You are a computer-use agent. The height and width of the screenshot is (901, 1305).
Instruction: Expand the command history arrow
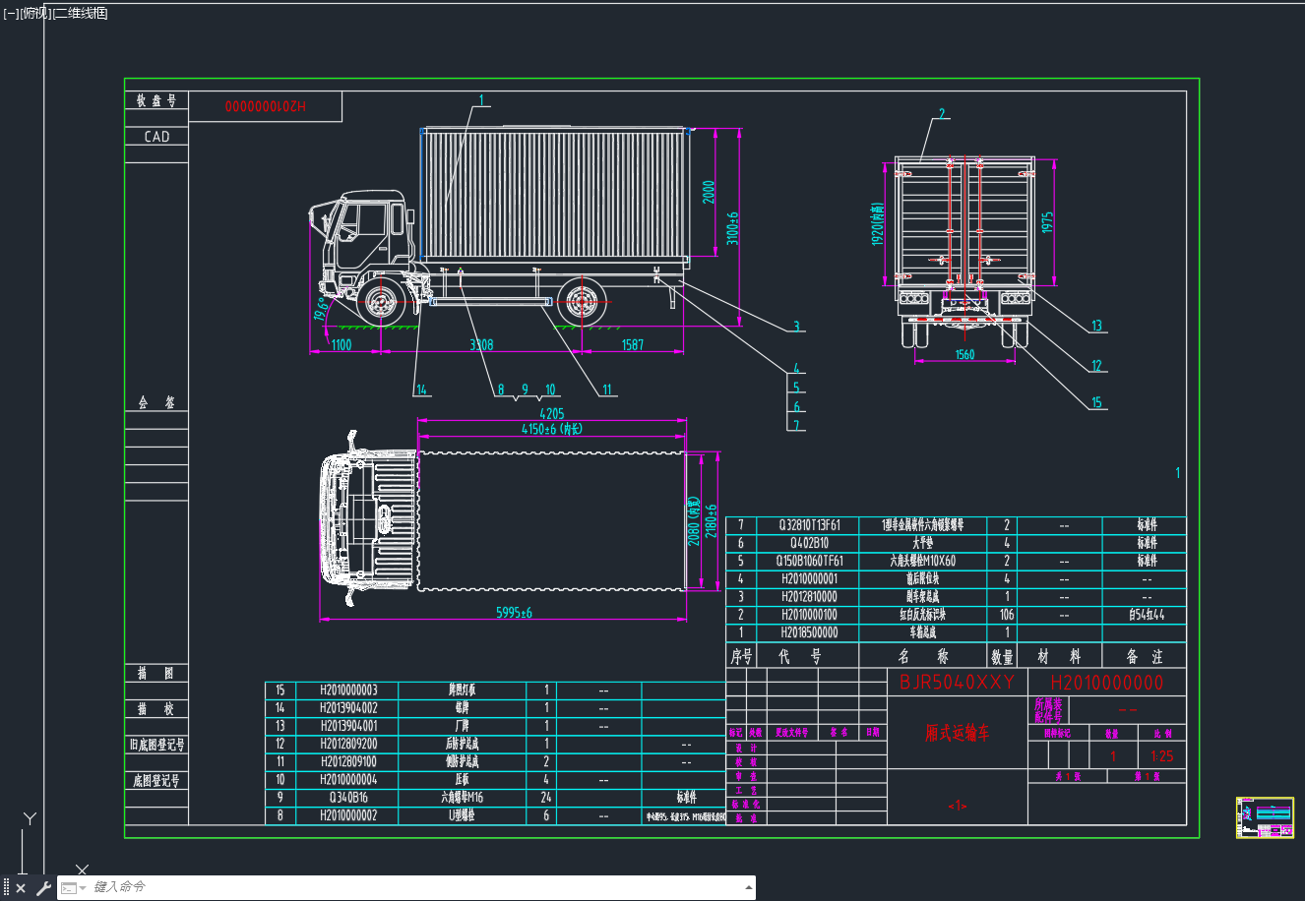(x=750, y=888)
